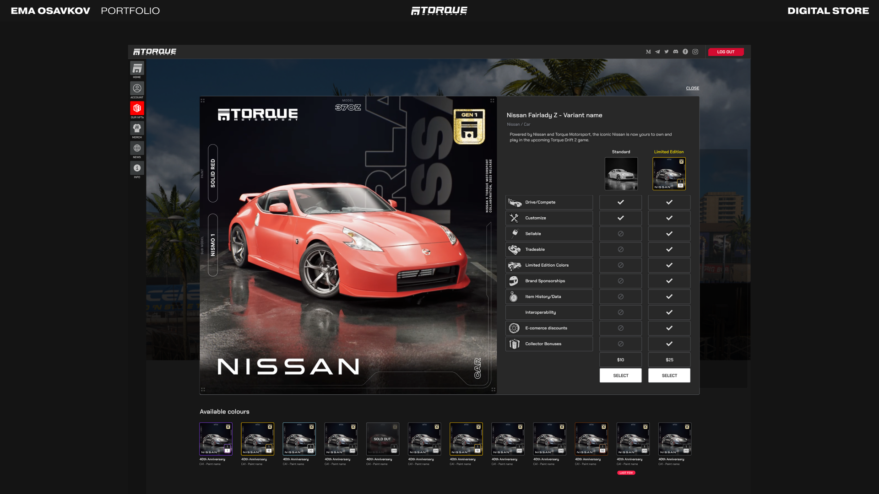Click the Twitter bird icon
879x494 pixels.
tap(667, 52)
